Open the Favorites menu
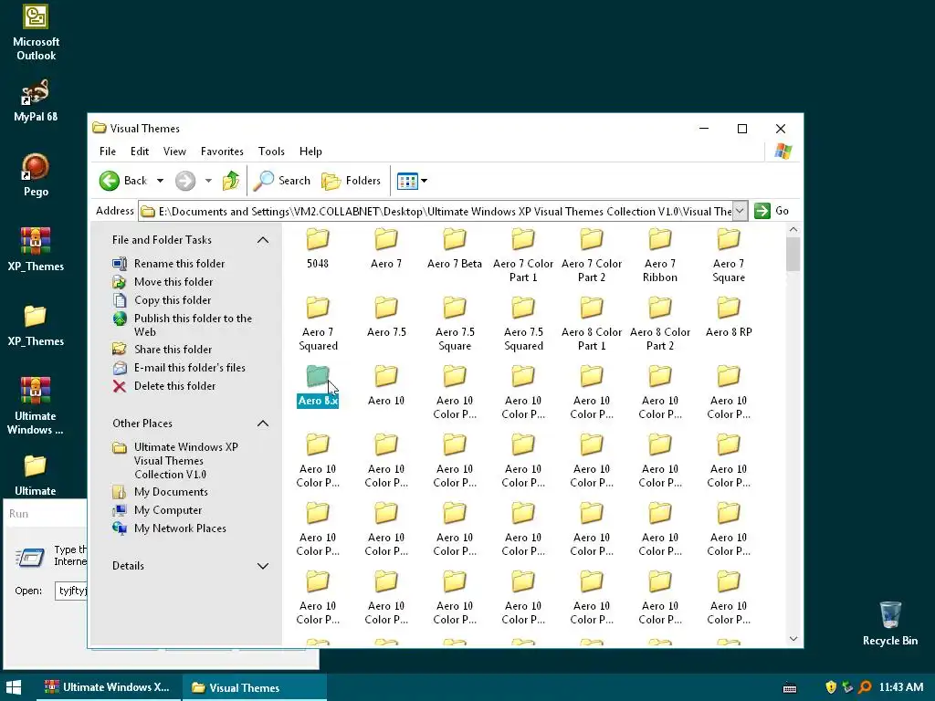Viewport: 935px width, 701px height. [222, 152]
